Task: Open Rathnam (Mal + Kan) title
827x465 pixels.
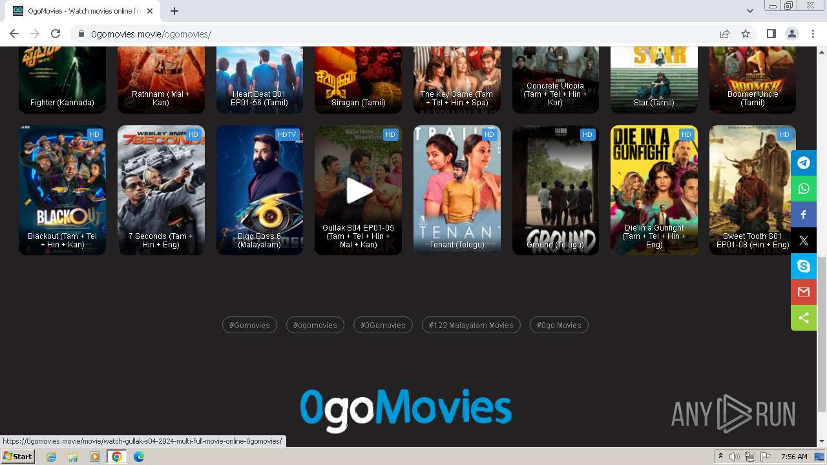Action: [161, 98]
